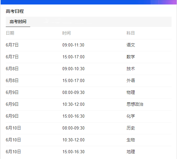Click the 思想政治 subject entry
The height and width of the screenshot is (159, 177).
(x=135, y=104)
